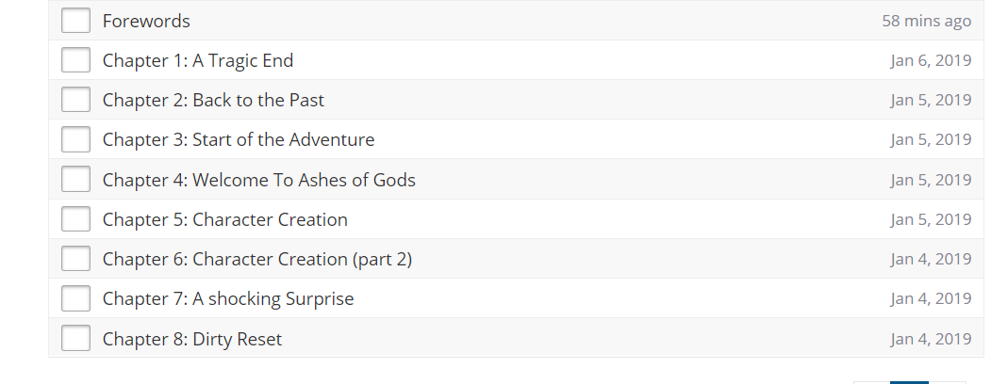Open Chapter 6: Character Creation (part 2)
The image size is (991, 384).
point(257,259)
